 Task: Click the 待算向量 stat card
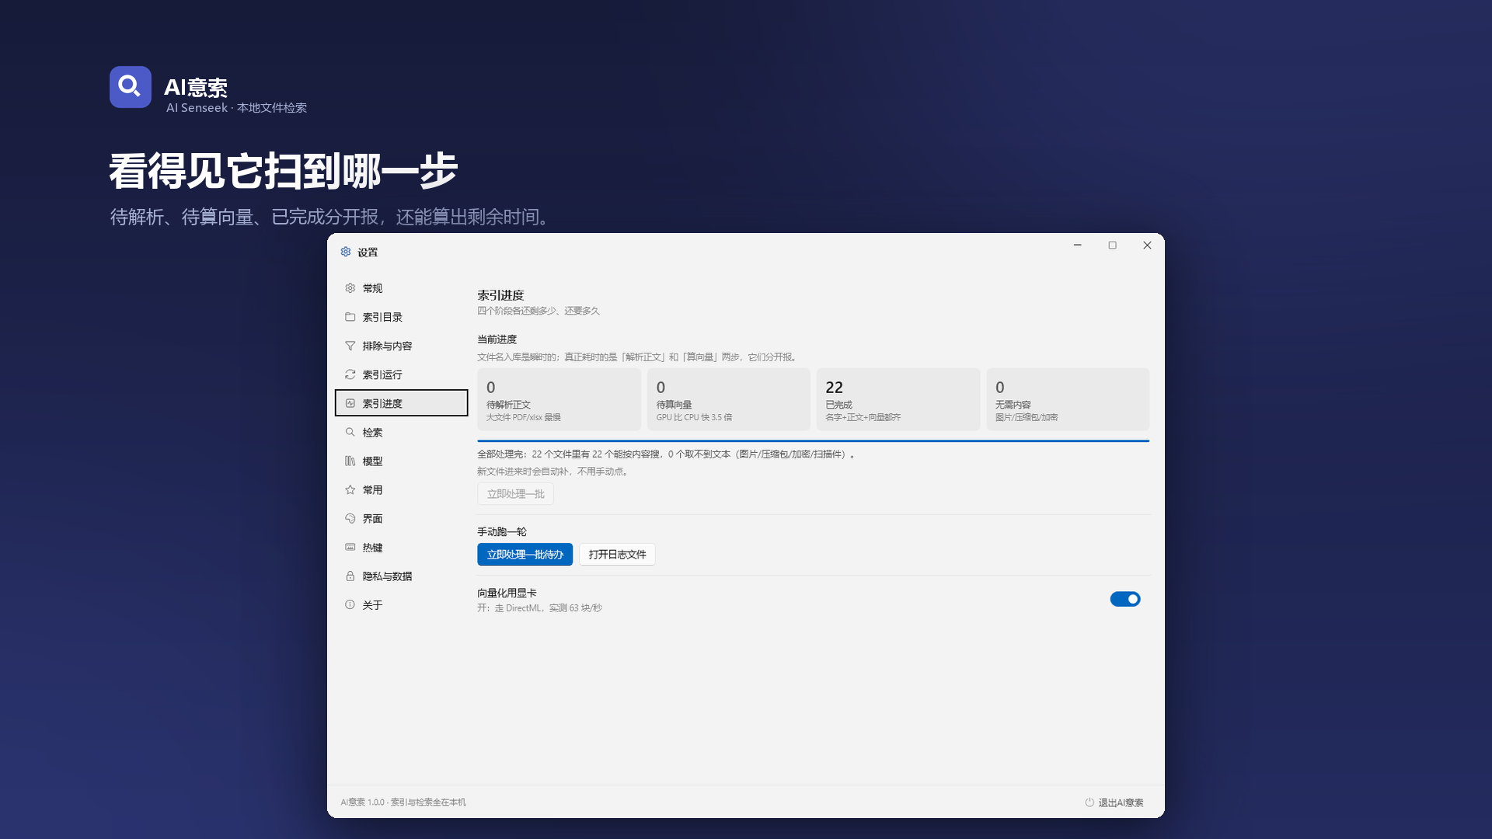coord(728,399)
